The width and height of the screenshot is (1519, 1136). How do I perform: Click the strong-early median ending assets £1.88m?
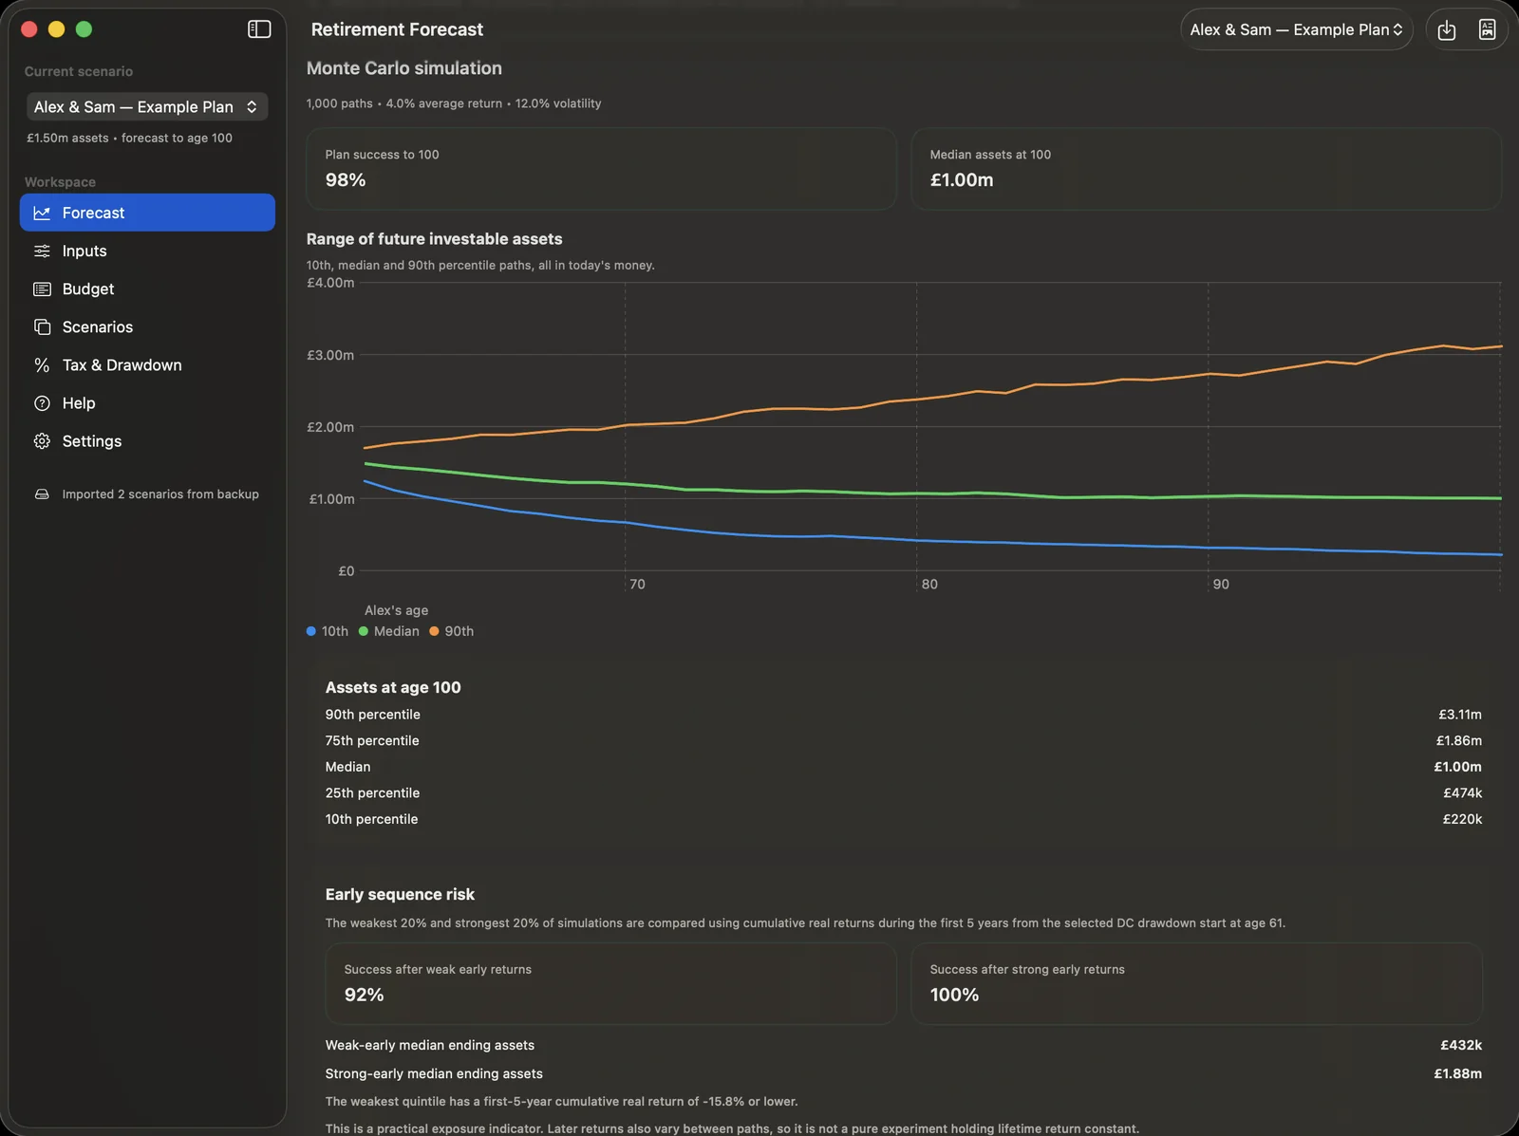point(1458,1073)
